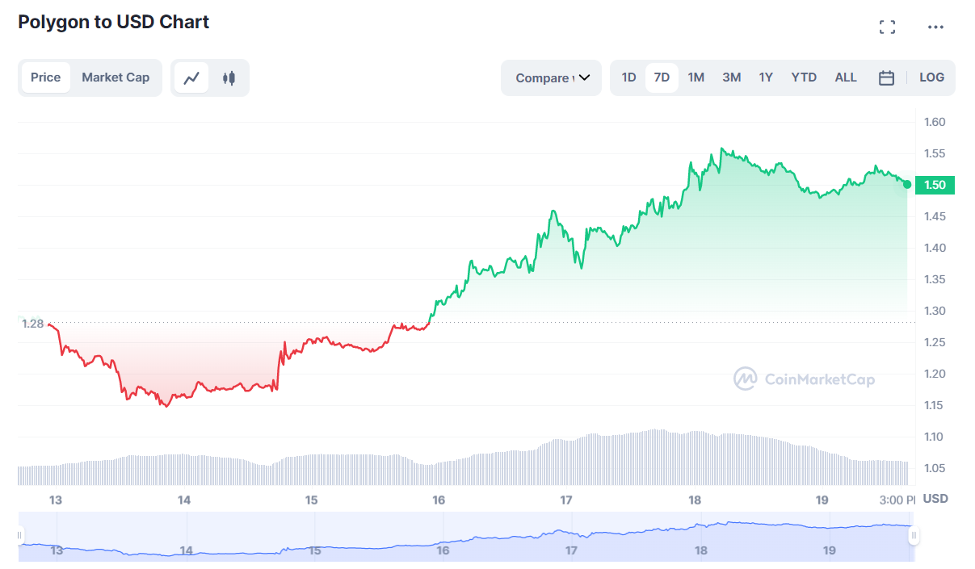Select the 7D time range
The width and height of the screenshot is (975, 569).
662,77
